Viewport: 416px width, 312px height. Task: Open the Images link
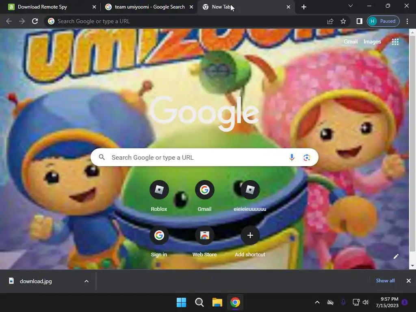click(x=372, y=42)
